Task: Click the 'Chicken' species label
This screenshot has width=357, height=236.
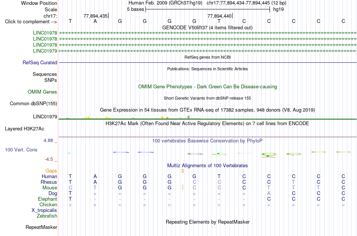Action: pos(48,204)
